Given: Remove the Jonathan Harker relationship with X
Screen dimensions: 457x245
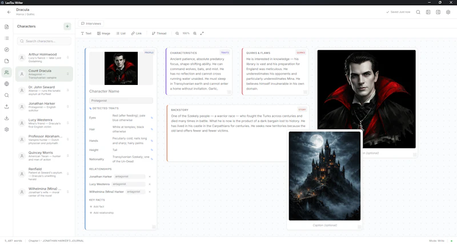Looking at the screenshot, I should (150, 177).
